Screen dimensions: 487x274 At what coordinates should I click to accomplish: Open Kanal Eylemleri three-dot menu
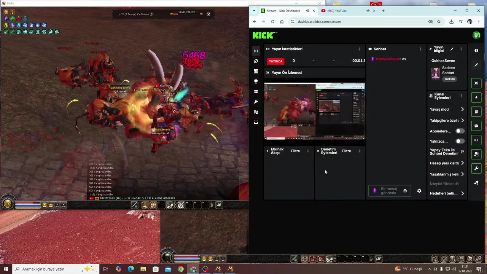click(x=461, y=96)
